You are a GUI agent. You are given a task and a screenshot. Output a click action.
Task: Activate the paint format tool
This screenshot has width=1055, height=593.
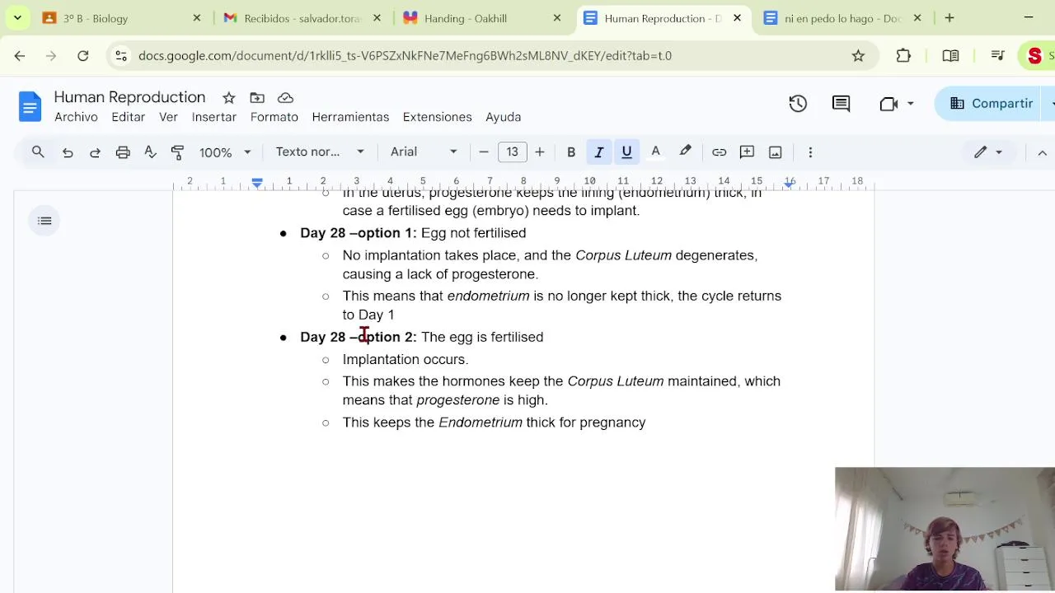tap(177, 152)
